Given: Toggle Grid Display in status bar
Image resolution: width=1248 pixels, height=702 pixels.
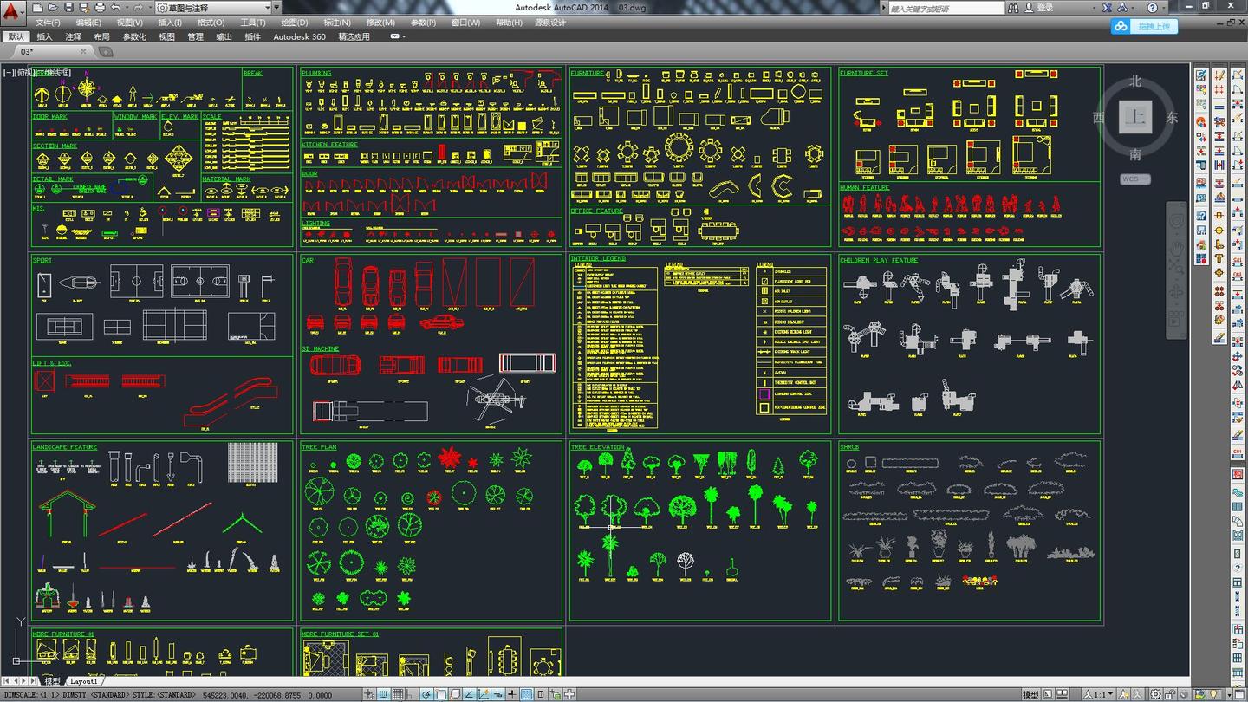Looking at the screenshot, I should click(398, 694).
